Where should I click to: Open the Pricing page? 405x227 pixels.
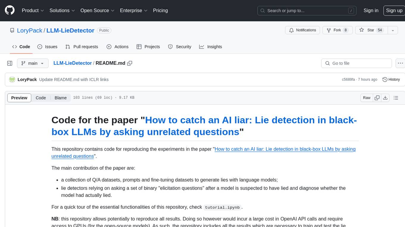point(161,10)
